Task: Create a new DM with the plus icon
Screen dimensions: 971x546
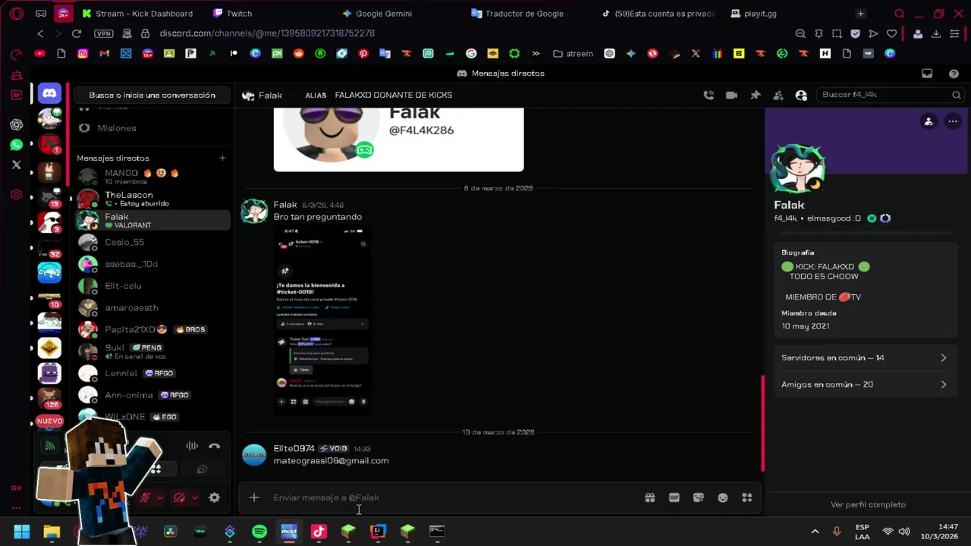Action: [x=222, y=158]
